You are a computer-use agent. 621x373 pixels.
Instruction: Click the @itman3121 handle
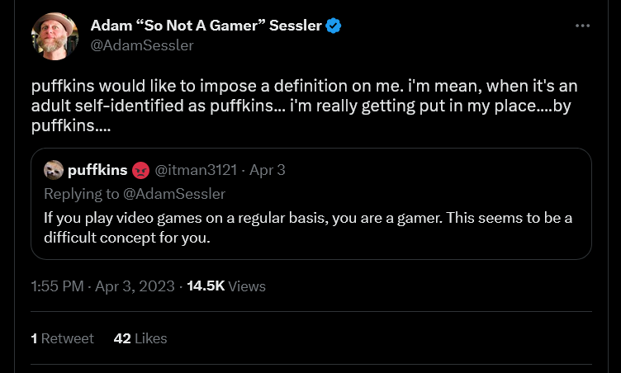[196, 170]
